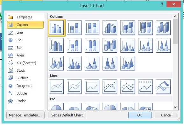The width and height of the screenshot is (184, 125).
Task: Choose the 3-D Cylinder chart
Action: point(110,45)
